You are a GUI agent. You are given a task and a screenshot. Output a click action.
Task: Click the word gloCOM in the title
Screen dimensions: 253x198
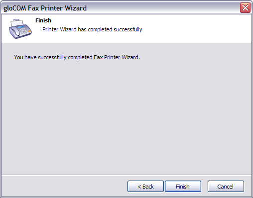[x=15, y=8]
